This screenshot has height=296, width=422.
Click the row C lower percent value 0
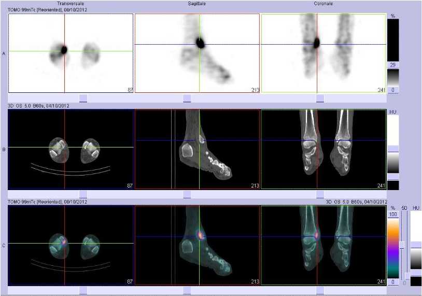click(x=393, y=282)
